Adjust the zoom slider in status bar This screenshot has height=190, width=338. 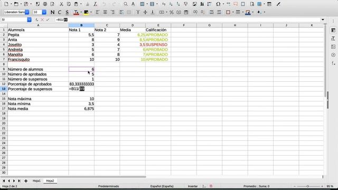point(307,186)
